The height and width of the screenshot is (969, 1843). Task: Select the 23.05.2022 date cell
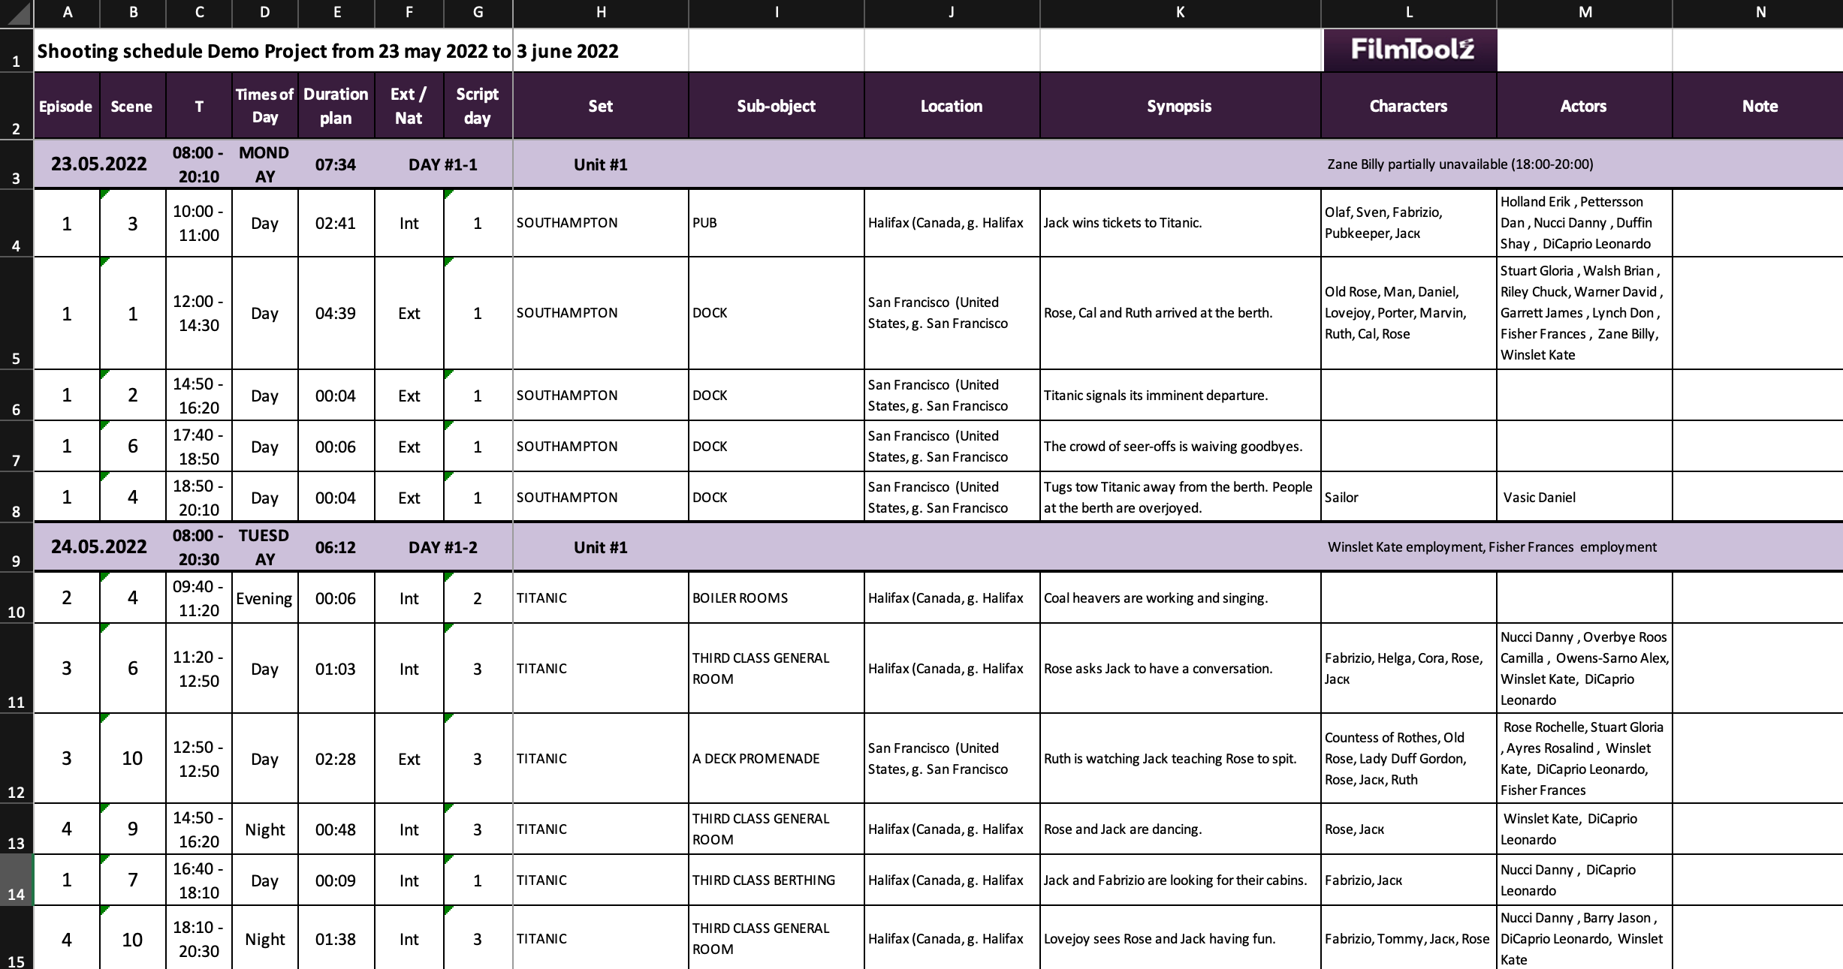point(99,164)
